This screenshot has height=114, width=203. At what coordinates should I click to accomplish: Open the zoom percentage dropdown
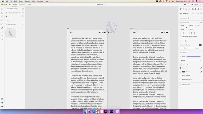point(200,4)
